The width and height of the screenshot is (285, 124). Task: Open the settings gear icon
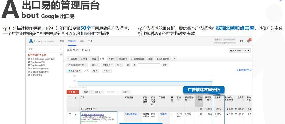point(241,41)
